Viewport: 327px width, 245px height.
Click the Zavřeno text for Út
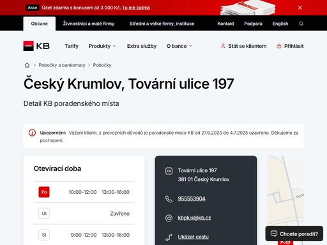[x=119, y=213]
